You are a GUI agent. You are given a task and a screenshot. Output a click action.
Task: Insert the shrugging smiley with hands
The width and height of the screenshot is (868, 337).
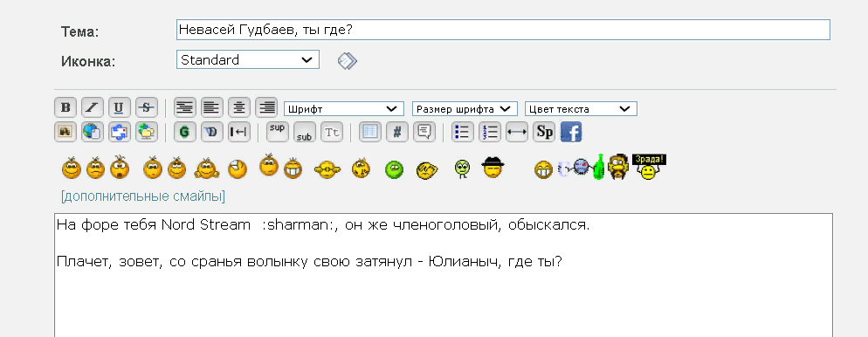(x=207, y=168)
